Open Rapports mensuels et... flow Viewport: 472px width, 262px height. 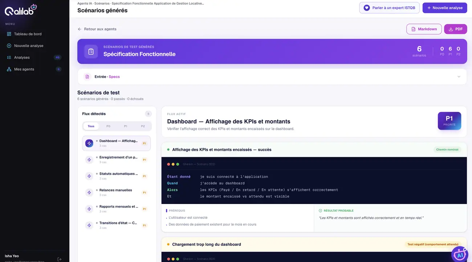(x=117, y=209)
